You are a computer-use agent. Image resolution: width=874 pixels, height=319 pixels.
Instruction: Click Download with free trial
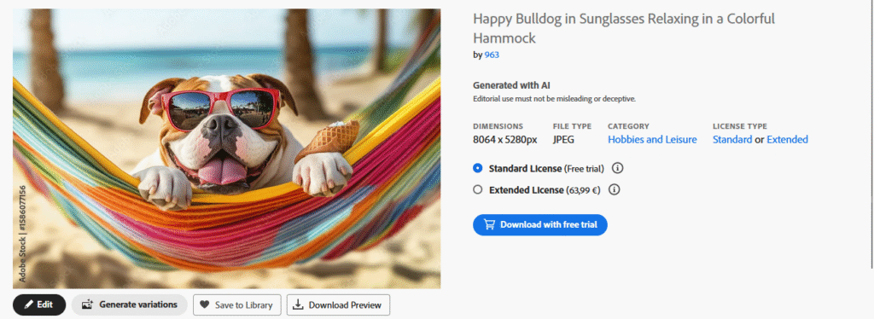(x=539, y=224)
